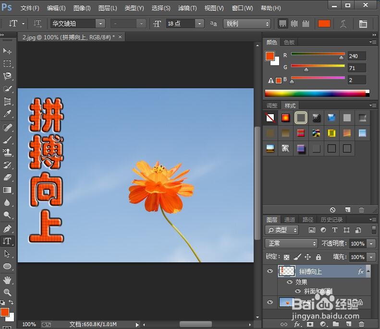Viewport: 380px width, 329px height.
Task: Toggle lock transparent pixels
Action: pos(286,257)
